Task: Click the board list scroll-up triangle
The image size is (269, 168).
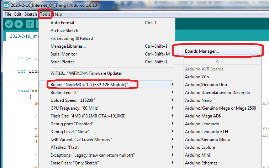Action: (x=217, y=62)
